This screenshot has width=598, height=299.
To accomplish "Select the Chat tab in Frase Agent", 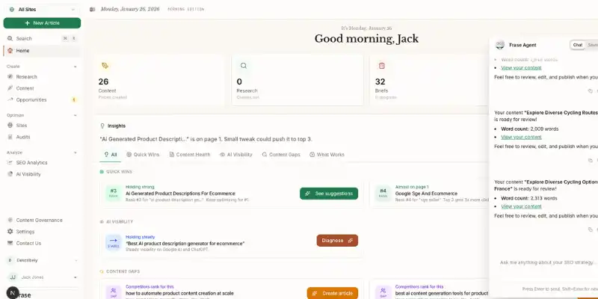I will pyautogui.click(x=578, y=45).
